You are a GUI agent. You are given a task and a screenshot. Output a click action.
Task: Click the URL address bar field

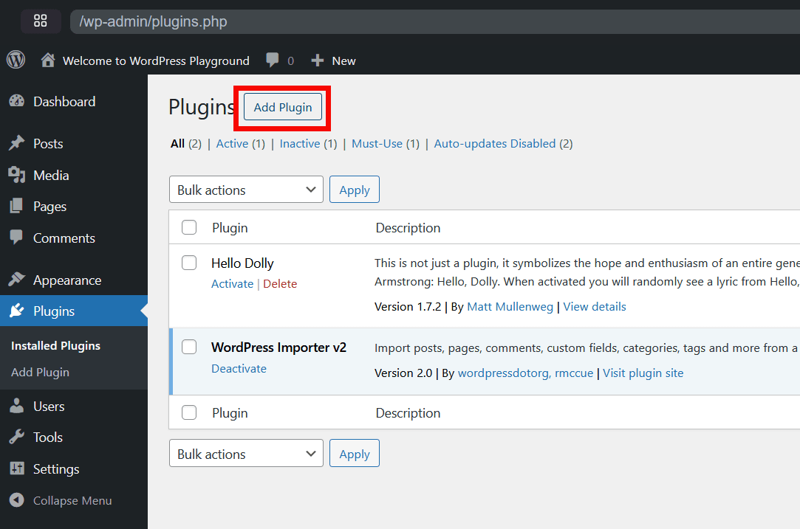tap(428, 21)
